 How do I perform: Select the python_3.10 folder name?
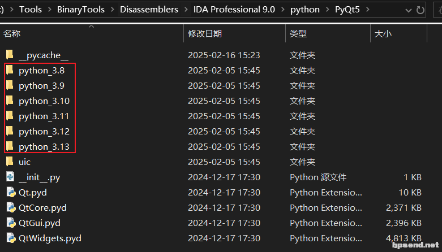pos(44,101)
